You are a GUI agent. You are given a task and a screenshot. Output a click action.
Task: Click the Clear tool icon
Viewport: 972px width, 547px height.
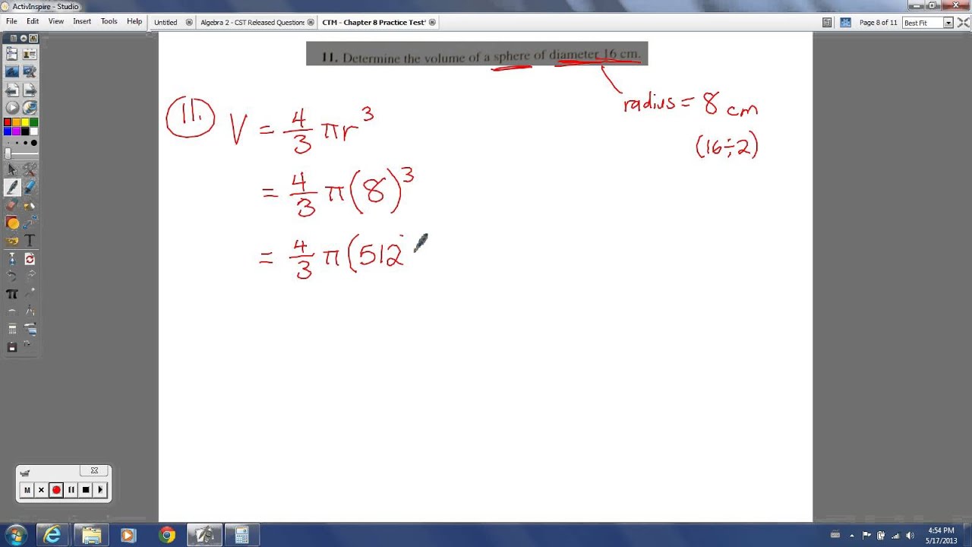12,259
